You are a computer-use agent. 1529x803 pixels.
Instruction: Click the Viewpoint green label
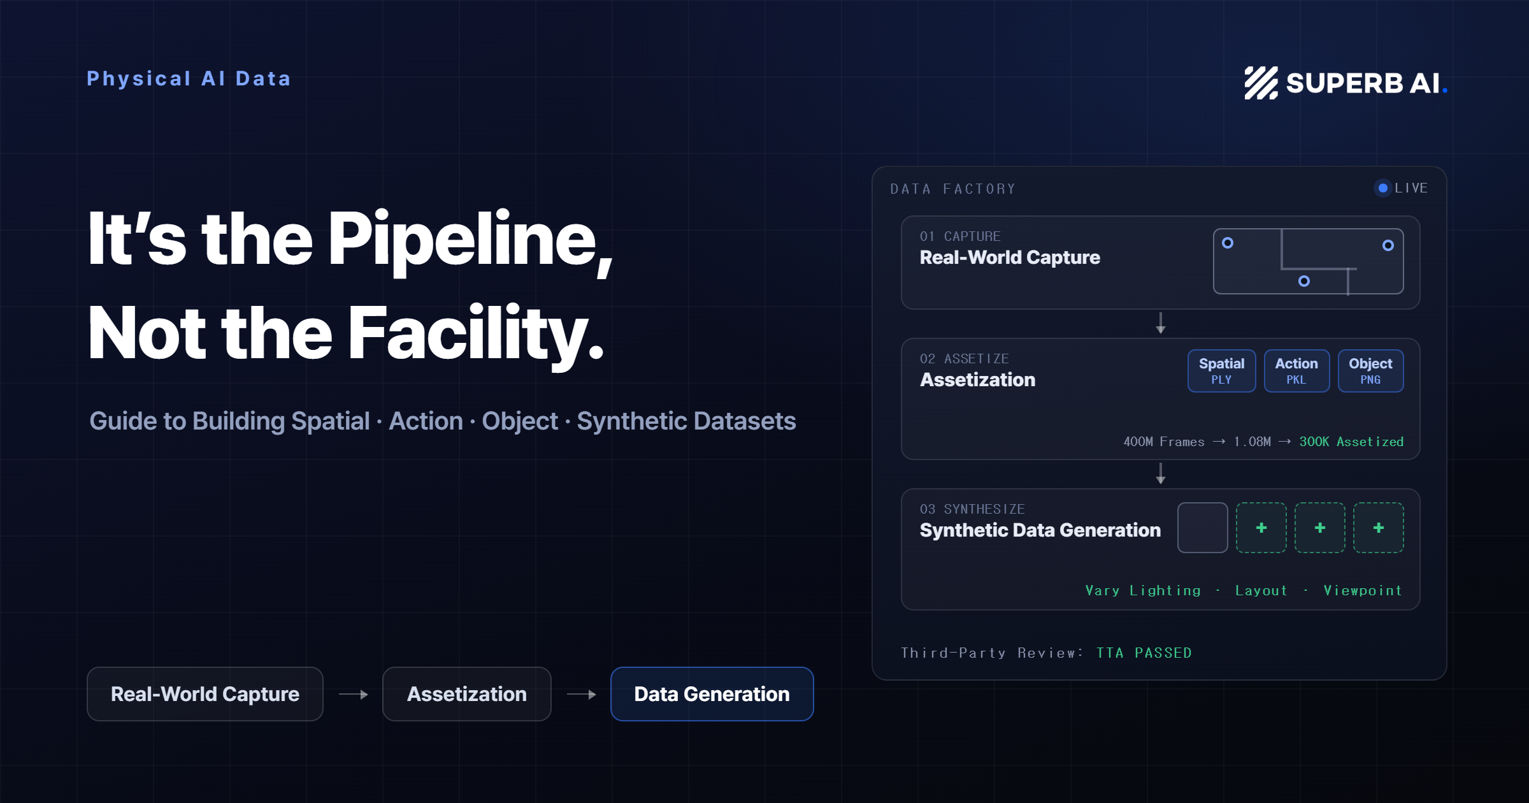pos(1363,591)
